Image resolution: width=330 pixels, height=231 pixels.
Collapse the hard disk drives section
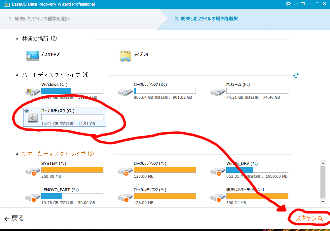(x=17, y=75)
